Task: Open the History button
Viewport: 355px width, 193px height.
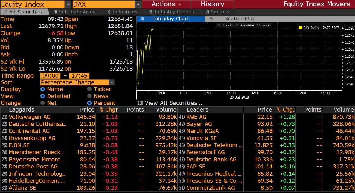Action: point(212,4)
